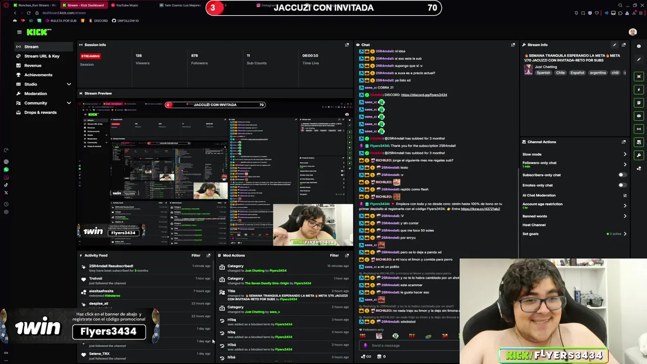
Task: Click the three-dots cluster icon in right toolbar
Action: click(639, 168)
